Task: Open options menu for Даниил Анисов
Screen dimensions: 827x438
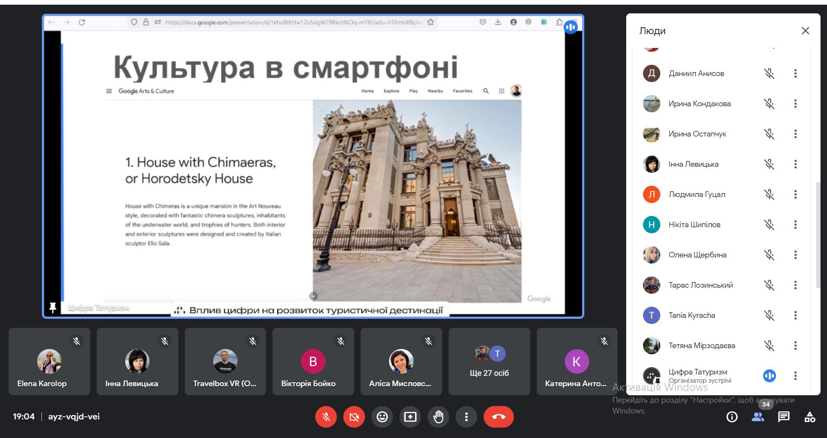Action: (x=795, y=73)
